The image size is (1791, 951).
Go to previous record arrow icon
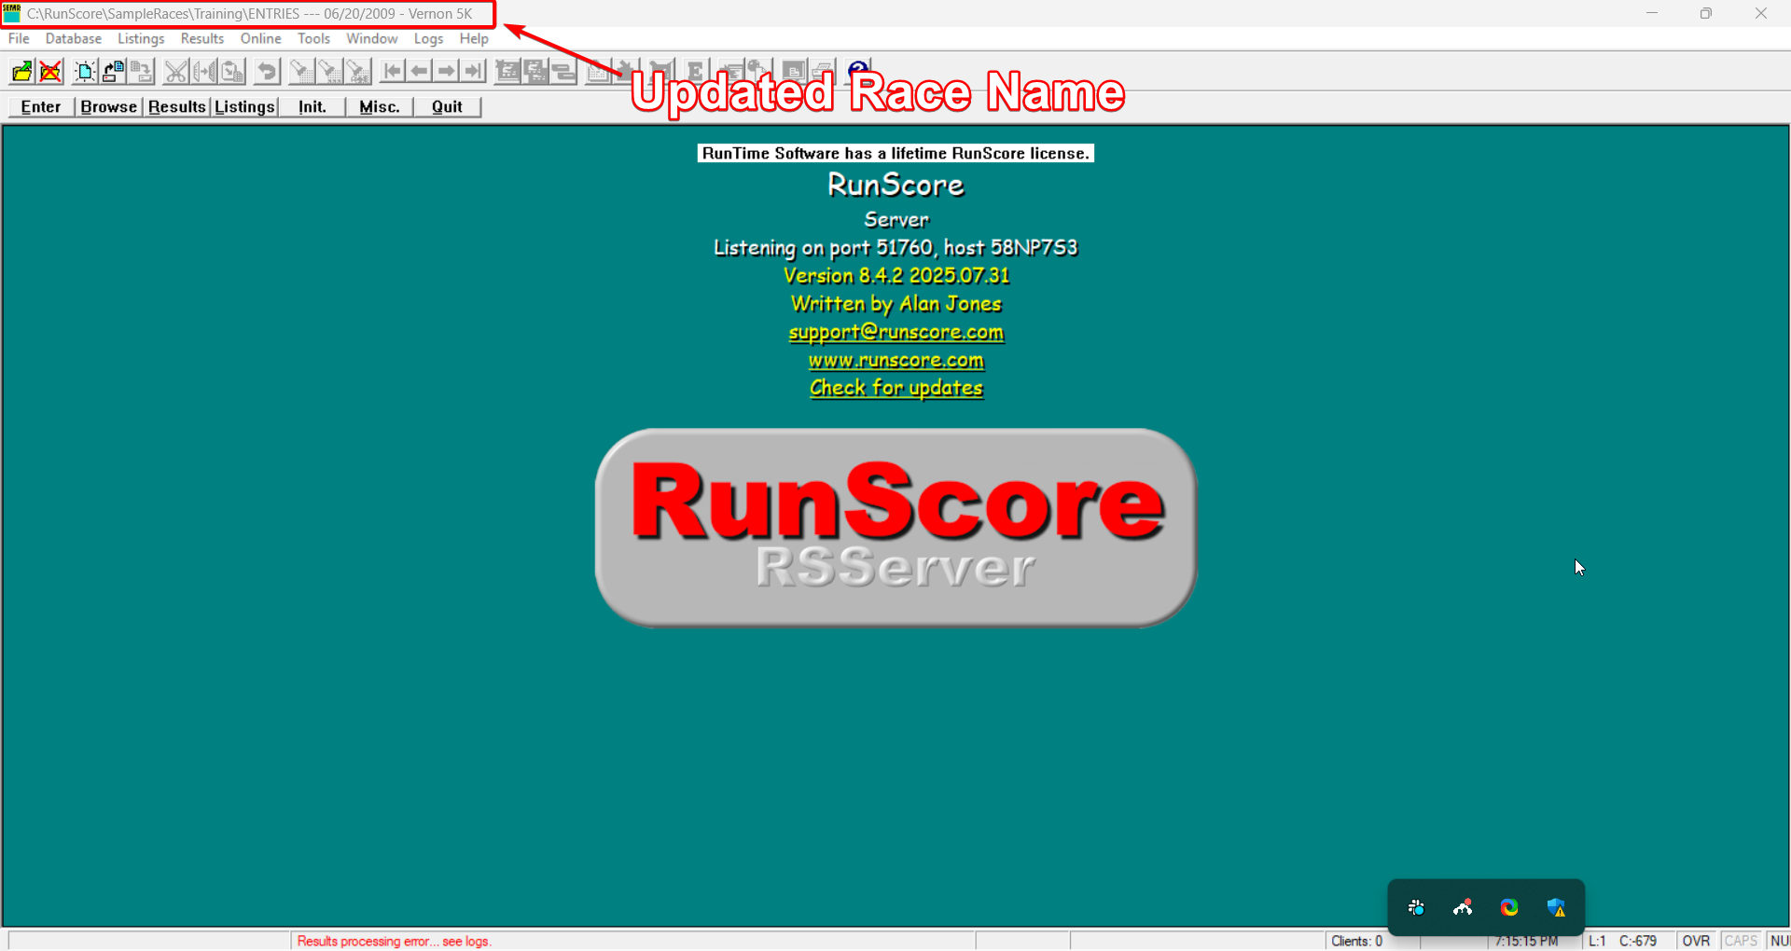420,72
